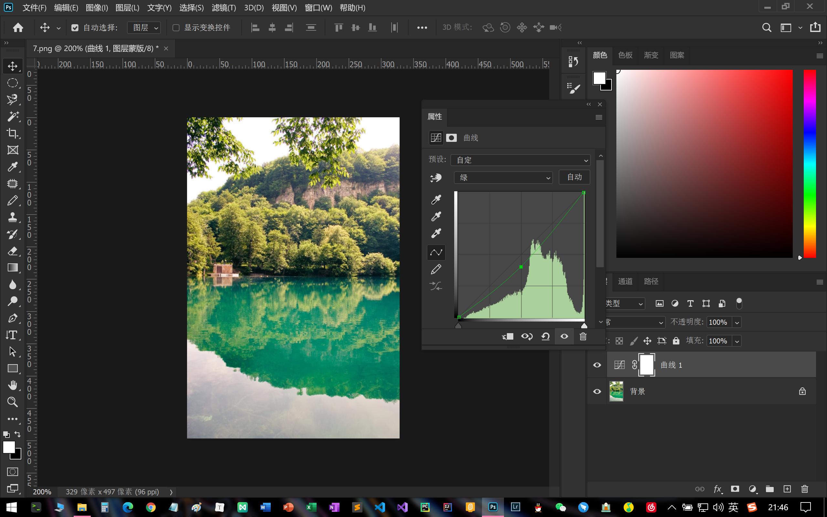827x517 pixels.
Task: Pick the white point eyedropper in Curves
Action: pos(436,234)
